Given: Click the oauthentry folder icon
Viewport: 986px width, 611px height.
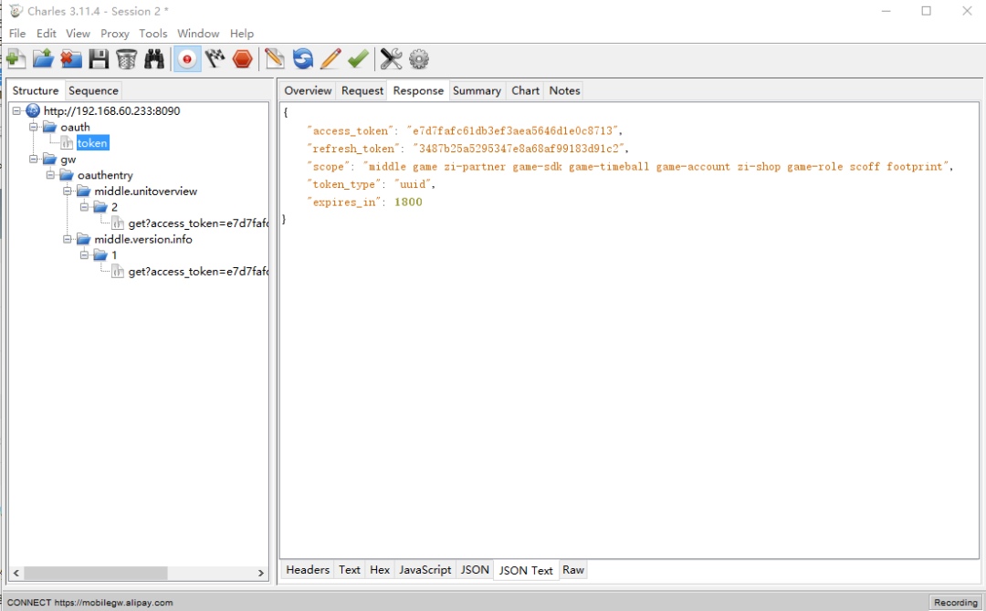Looking at the screenshot, I should point(67,175).
